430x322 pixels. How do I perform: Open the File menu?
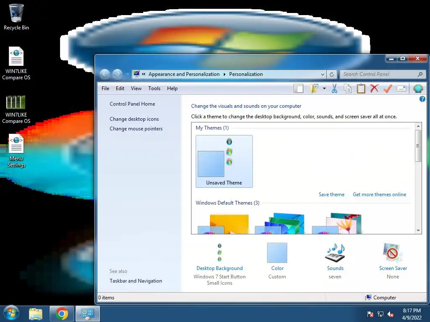point(105,88)
